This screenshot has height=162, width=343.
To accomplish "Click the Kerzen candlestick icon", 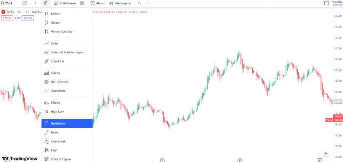I will 46,22.
